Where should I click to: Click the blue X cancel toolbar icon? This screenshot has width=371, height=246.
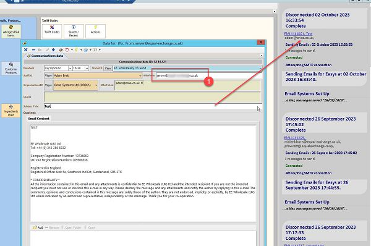26,49
